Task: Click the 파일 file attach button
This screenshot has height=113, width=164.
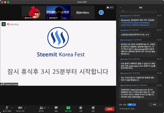Action: 153,105
